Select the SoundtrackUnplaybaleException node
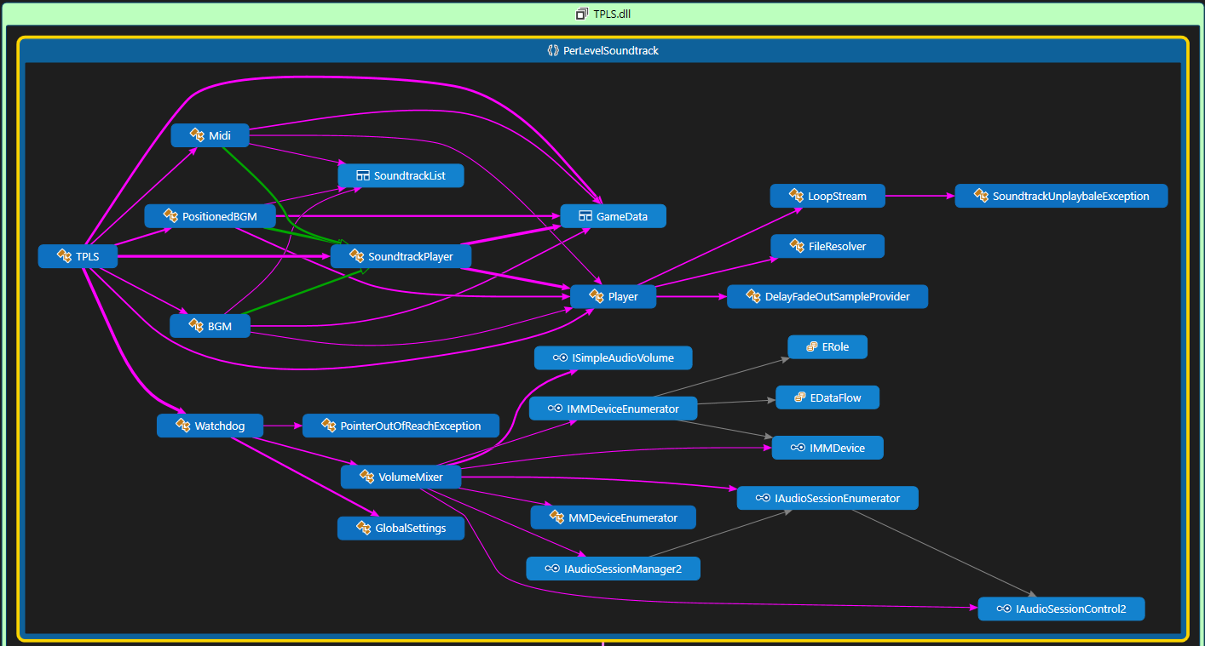The width and height of the screenshot is (1205, 646). point(1061,196)
